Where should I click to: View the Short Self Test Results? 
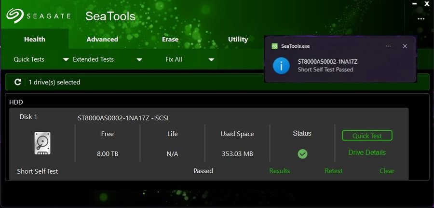click(x=280, y=171)
